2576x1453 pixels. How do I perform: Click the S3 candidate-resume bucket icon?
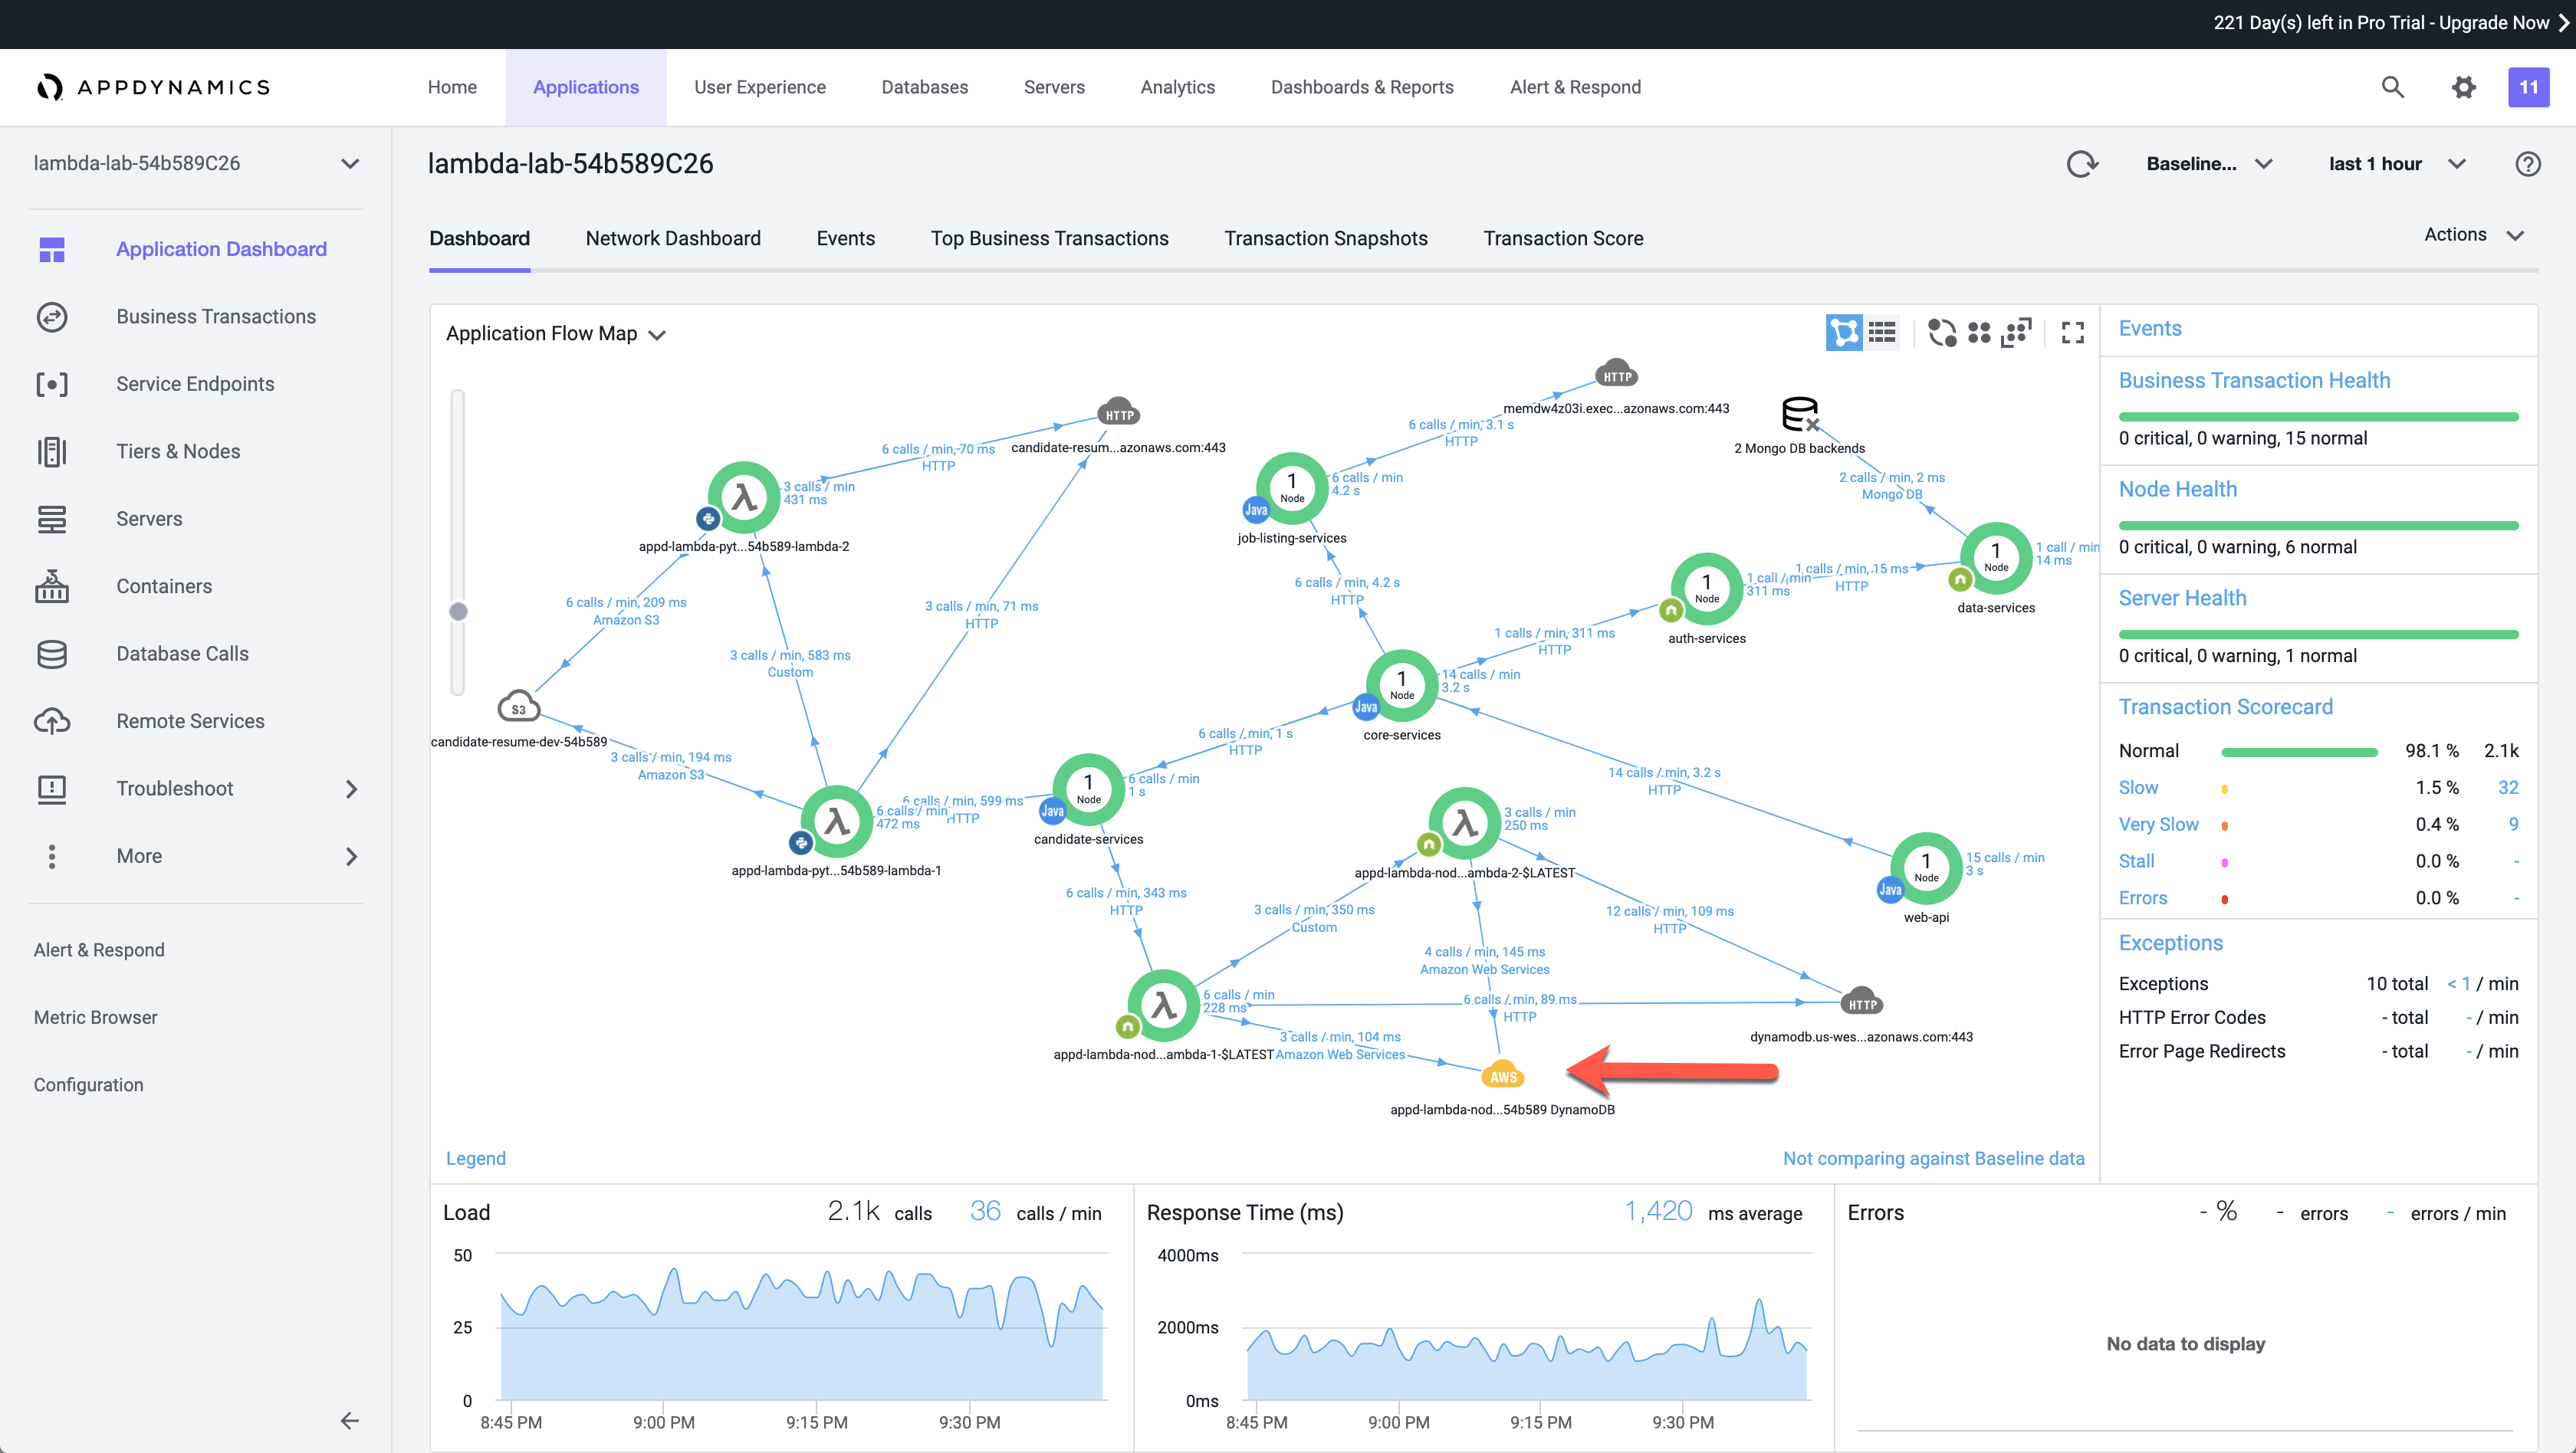click(x=518, y=707)
